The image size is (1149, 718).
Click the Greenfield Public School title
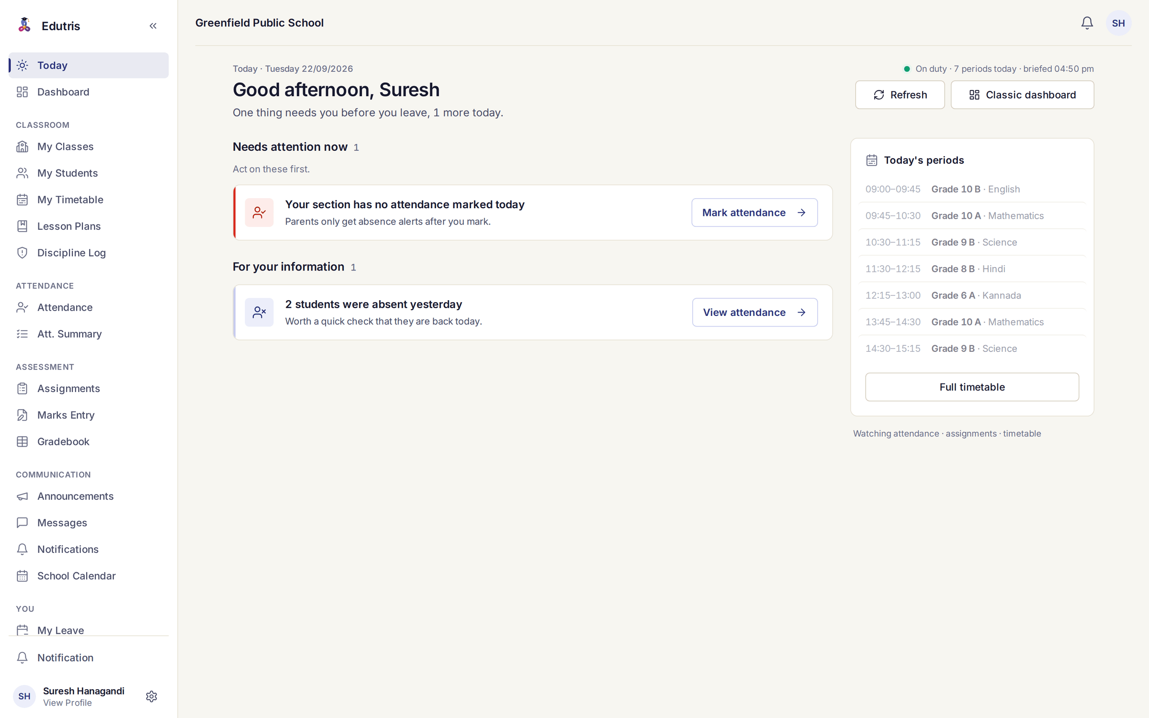pos(259,23)
